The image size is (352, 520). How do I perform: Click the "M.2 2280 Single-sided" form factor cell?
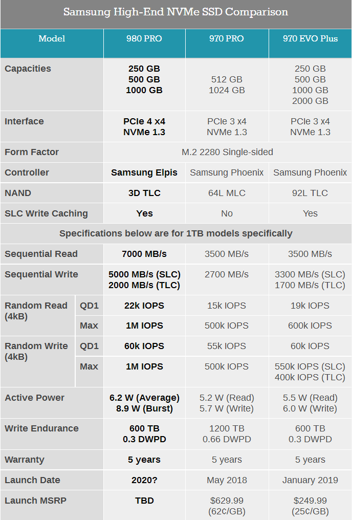pos(227,152)
